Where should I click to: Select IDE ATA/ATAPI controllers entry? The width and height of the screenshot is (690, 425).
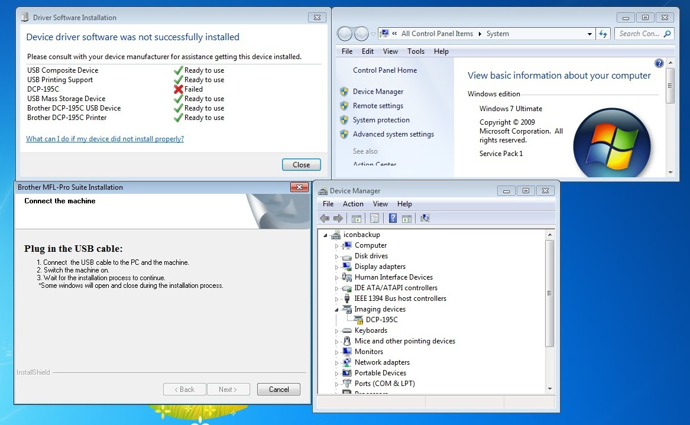pyautogui.click(x=396, y=288)
